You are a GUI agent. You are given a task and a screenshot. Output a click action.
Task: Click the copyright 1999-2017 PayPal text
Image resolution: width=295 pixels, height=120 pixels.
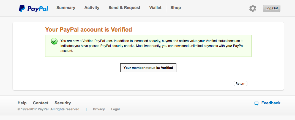click(x=49, y=109)
